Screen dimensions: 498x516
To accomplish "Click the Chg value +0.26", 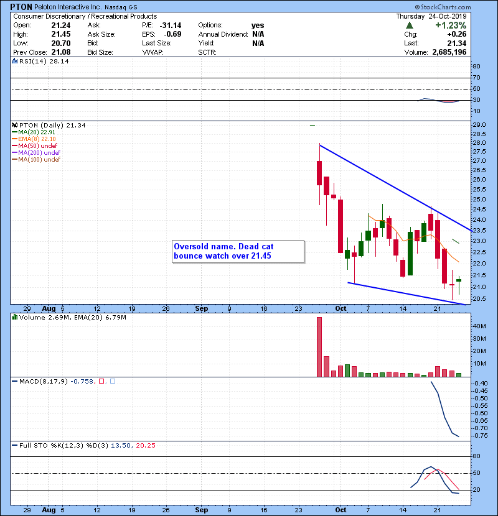I will pyautogui.click(x=457, y=34).
